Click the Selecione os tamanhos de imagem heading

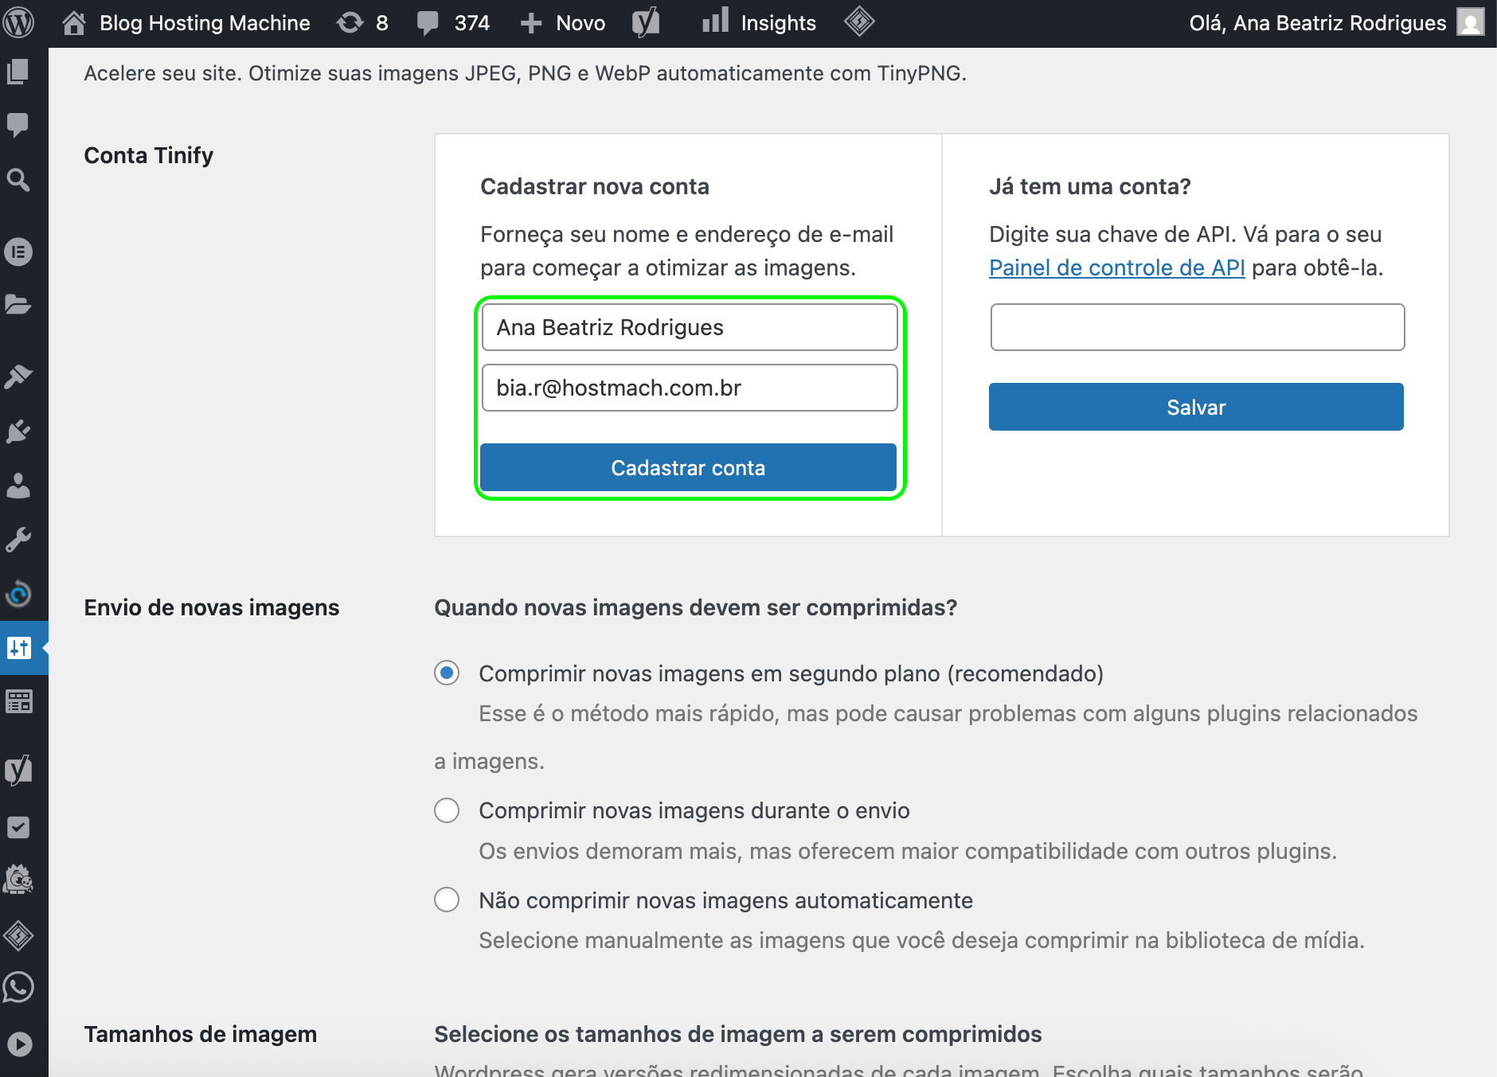[x=738, y=1034]
